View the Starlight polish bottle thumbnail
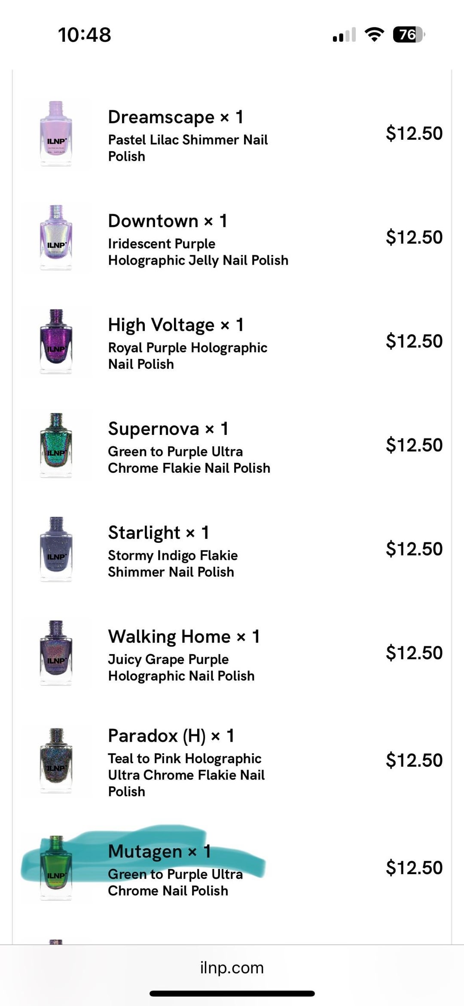This screenshot has width=464, height=1006. (x=56, y=550)
